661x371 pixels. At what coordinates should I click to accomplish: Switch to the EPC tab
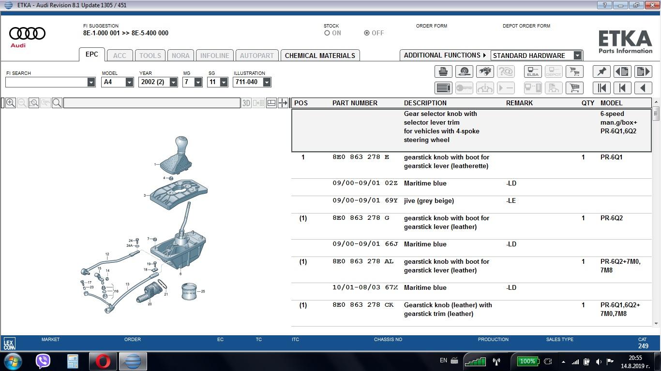click(x=92, y=55)
